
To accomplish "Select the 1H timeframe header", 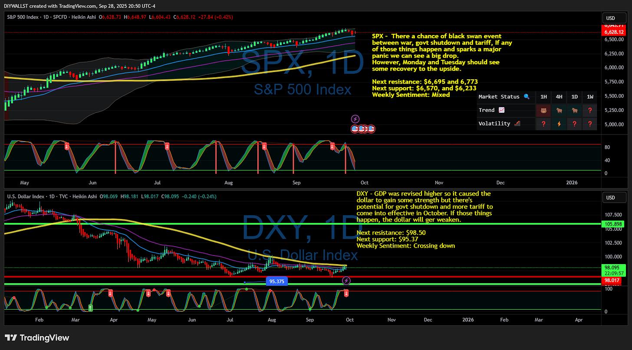I will coord(543,97).
